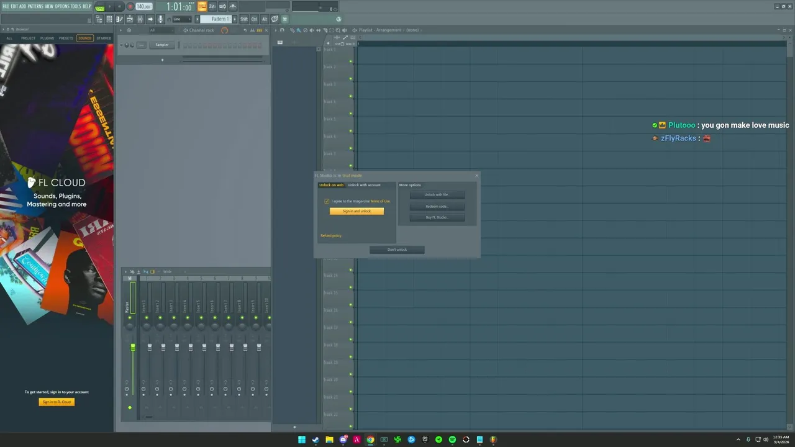Click Don't unlock button
The image size is (795, 447).
click(x=397, y=250)
